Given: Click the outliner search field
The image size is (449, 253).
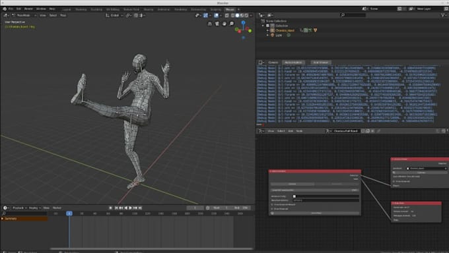Looking at the screenshot, I should pos(353,15).
